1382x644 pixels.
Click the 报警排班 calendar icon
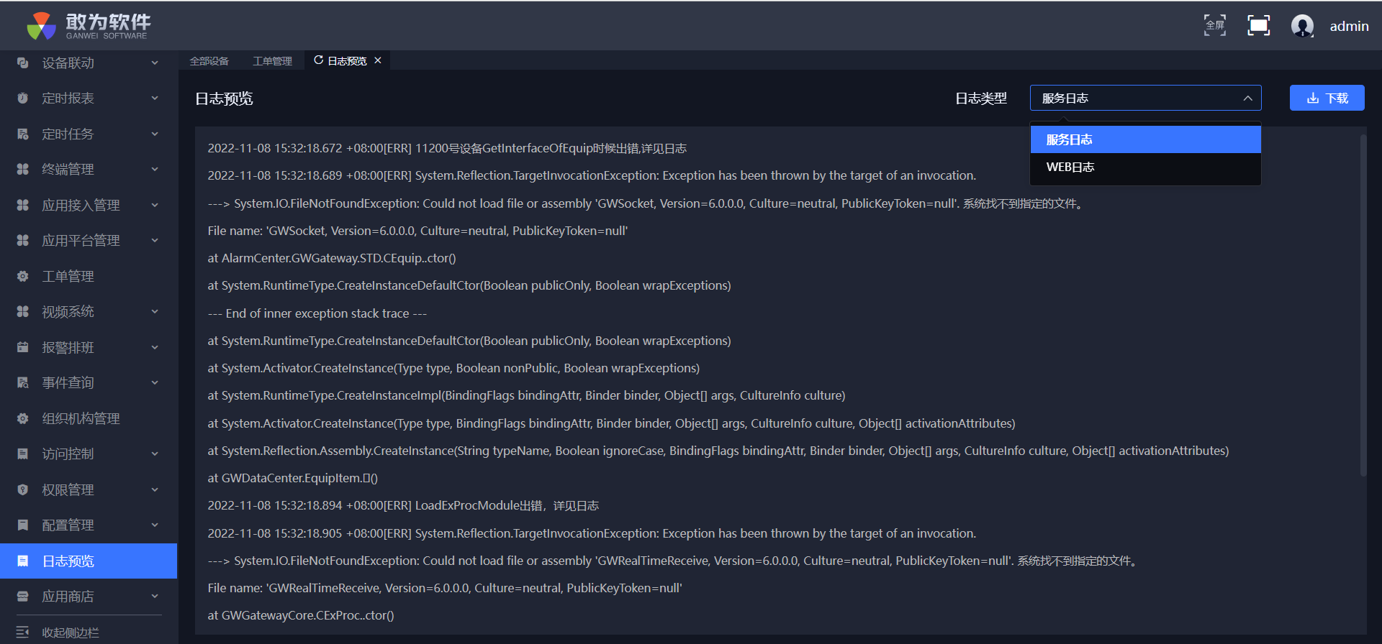(22, 347)
